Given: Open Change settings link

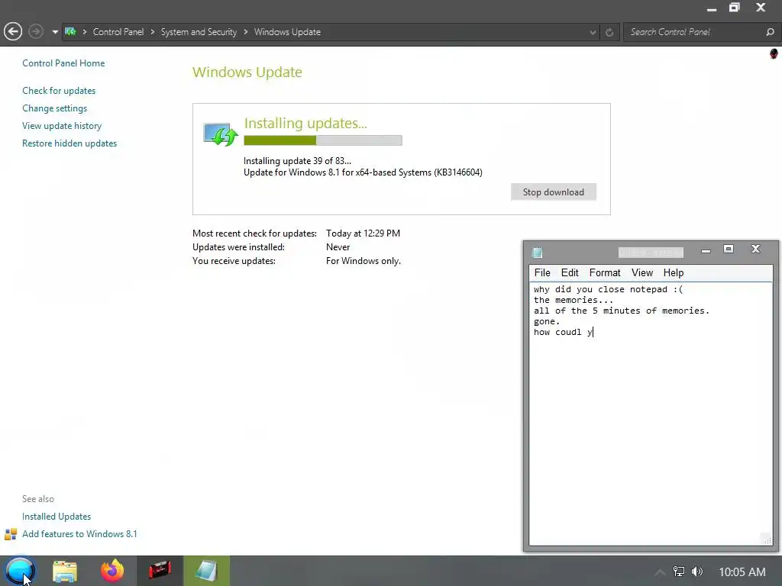Looking at the screenshot, I should pos(54,108).
